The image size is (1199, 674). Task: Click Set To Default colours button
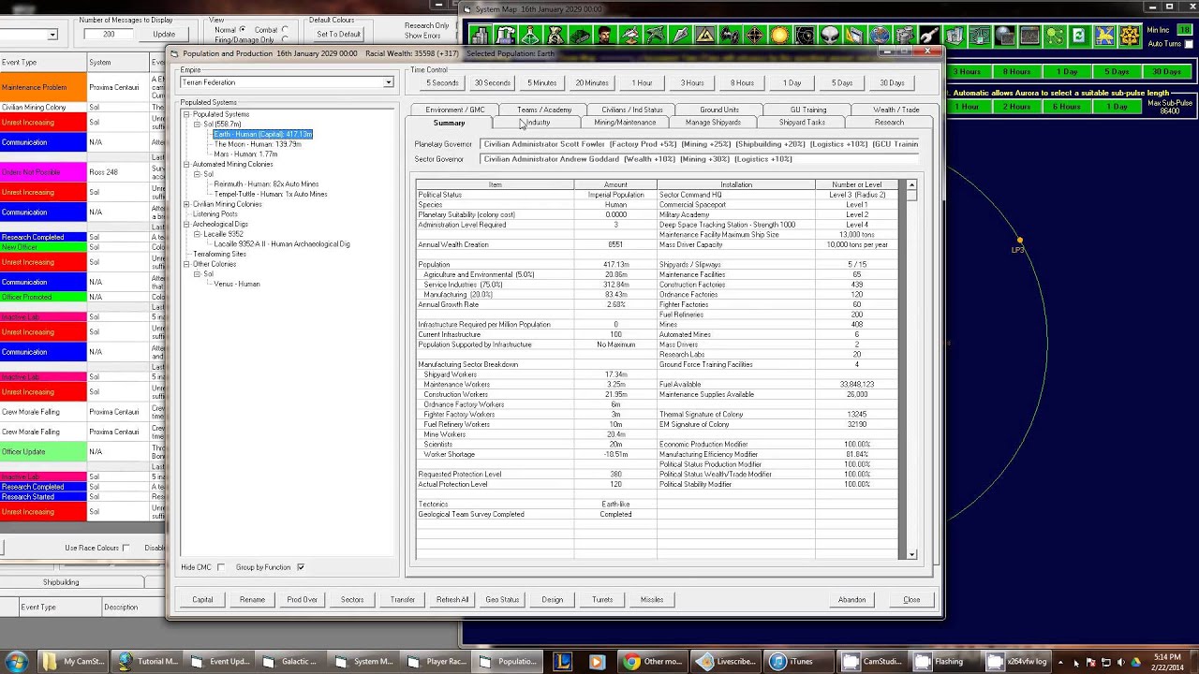click(x=338, y=34)
